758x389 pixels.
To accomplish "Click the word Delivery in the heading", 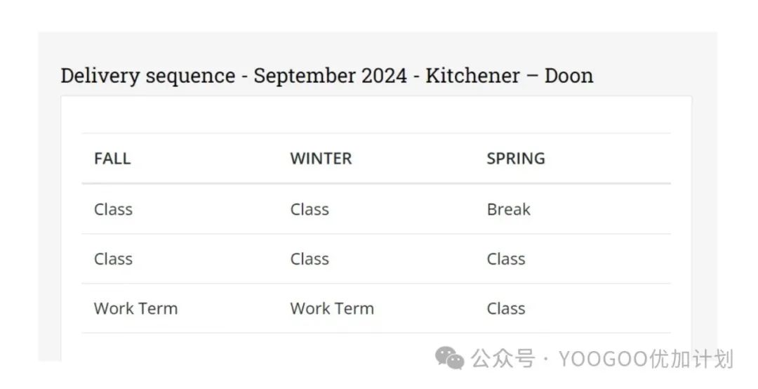I will click(100, 77).
